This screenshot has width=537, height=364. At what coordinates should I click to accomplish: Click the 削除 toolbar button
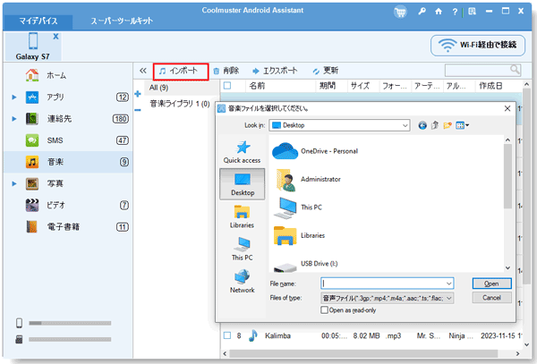[x=226, y=71]
